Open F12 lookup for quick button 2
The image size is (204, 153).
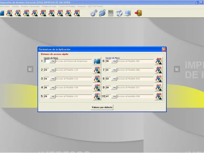(x=52, y=70)
